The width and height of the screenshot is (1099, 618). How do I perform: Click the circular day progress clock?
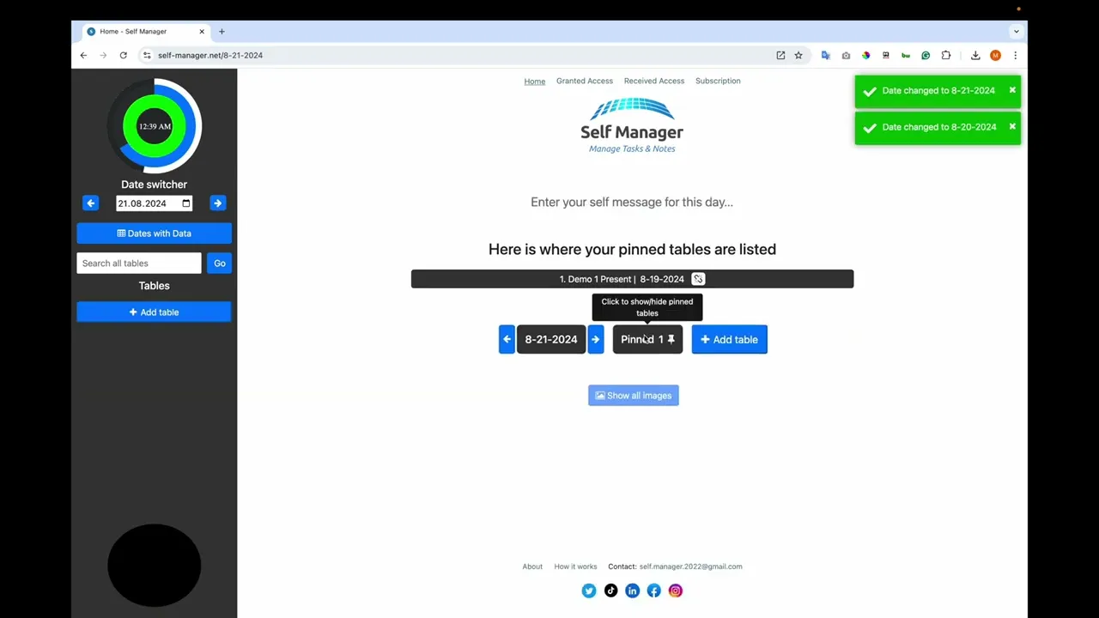(x=155, y=126)
